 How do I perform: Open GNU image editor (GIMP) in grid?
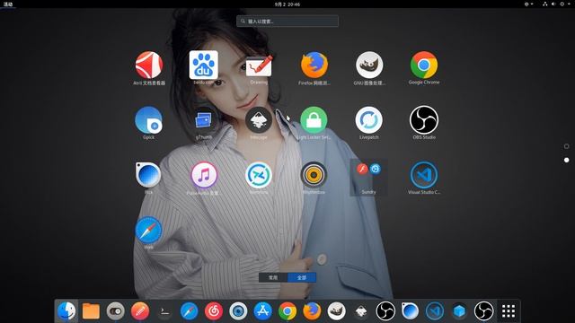click(x=369, y=65)
